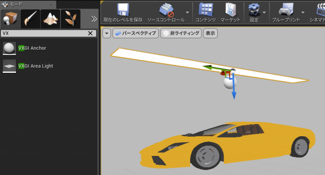
Task: Expand more modes with double chevron
Action: pyautogui.click(x=94, y=19)
